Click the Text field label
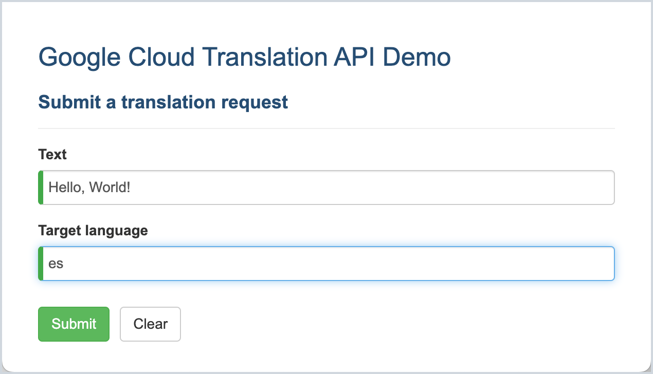Image resolution: width=653 pixels, height=374 pixels. (x=52, y=154)
